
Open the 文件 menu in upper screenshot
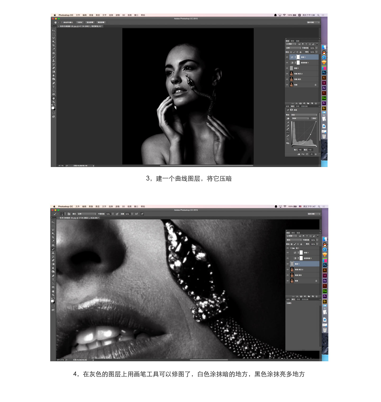78,15
